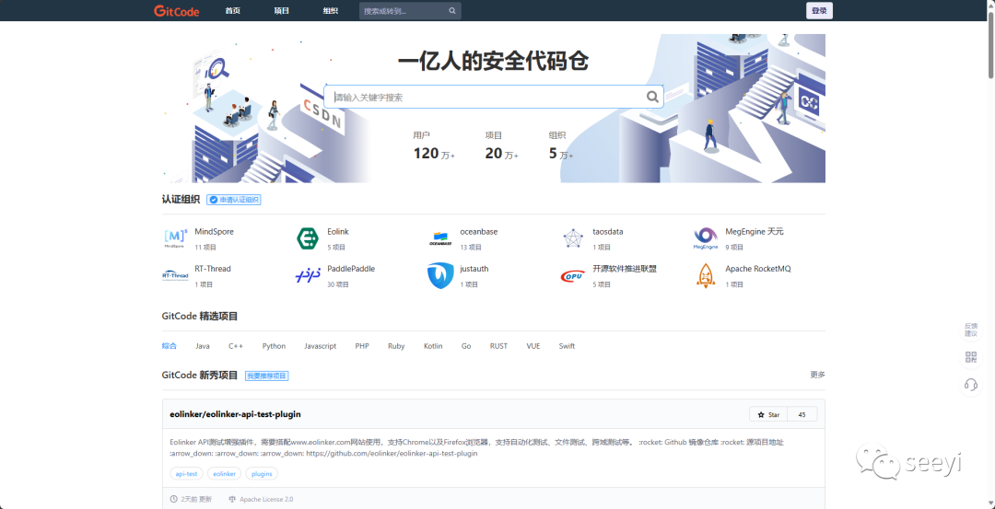Open the justauth shield logo
This screenshot has width=995, height=509.
(440, 276)
